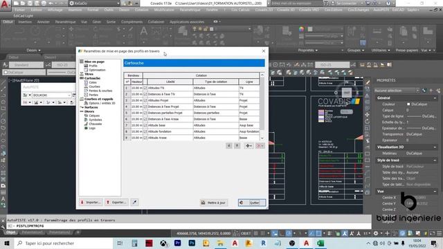443x249 pixels.
Task: Open the Aucune sélection combo box
Action: pos(397,91)
